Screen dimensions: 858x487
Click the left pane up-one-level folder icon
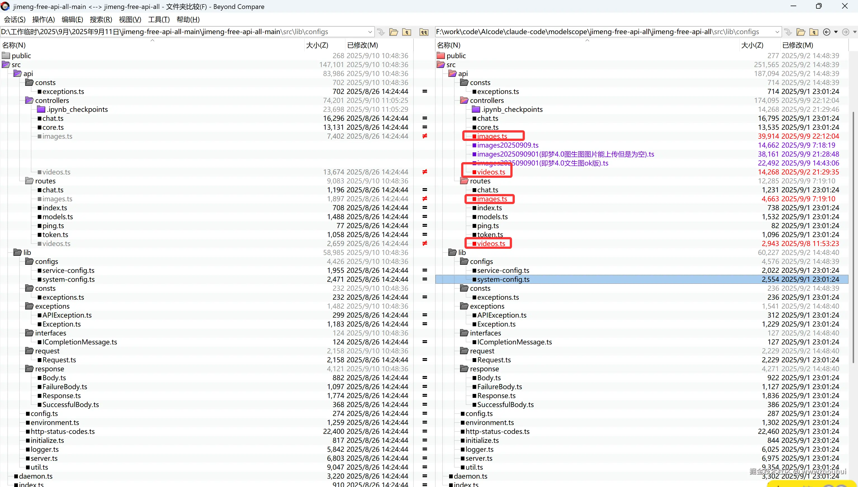tap(407, 32)
